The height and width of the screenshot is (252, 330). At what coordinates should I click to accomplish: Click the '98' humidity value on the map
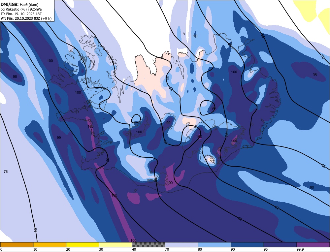tap(15, 77)
